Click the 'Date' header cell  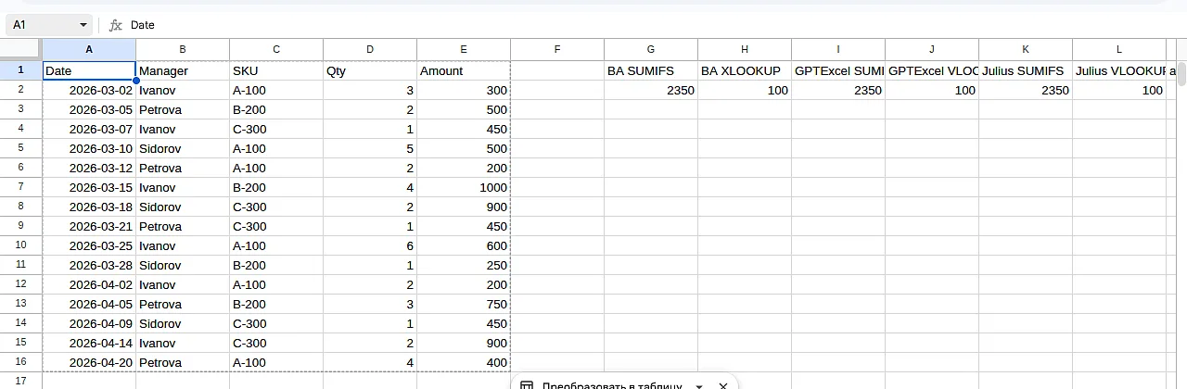[x=89, y=70]
